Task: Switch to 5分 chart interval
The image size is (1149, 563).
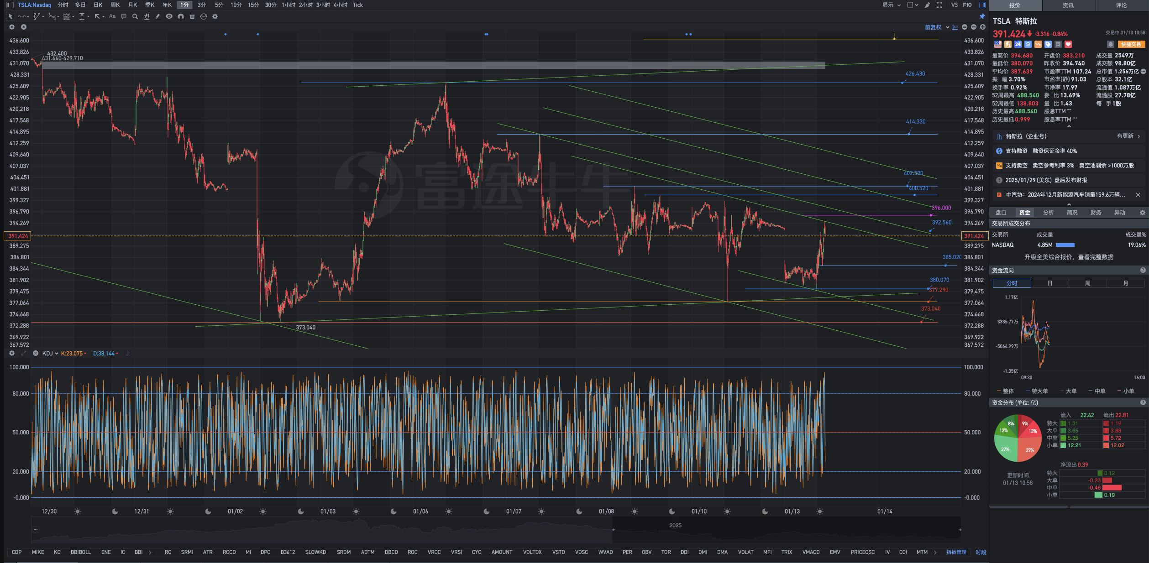Action: point(219,5)
